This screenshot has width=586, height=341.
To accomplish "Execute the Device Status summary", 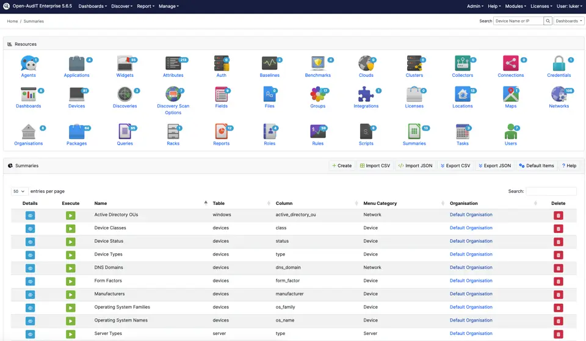I will pyautogui.click(x=71, y=242).
